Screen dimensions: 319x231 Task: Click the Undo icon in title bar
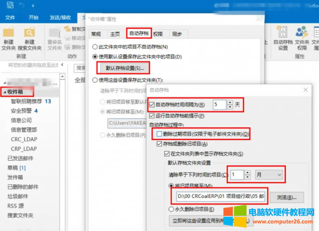coord(23,6)
